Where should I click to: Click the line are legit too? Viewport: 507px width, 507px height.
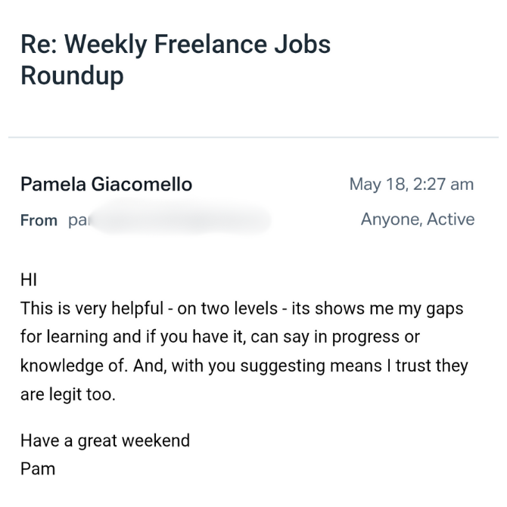(68, 394)
